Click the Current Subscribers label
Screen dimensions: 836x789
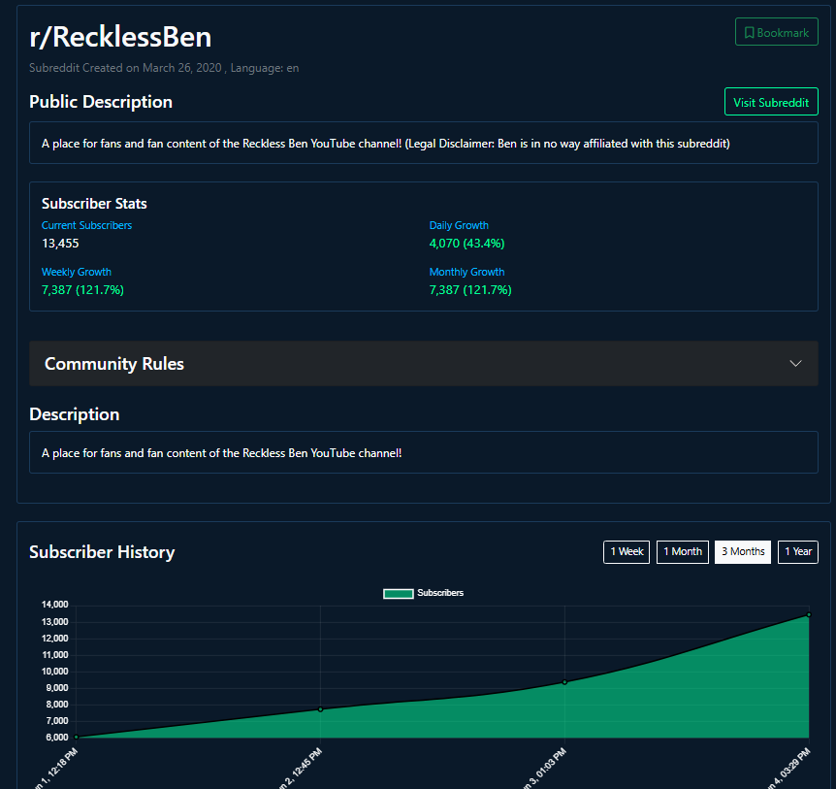(86, 225)
